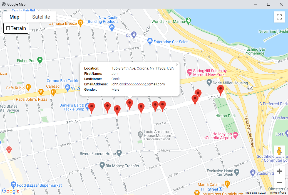The image size is (288, 195).
Task: Close the John Cook info window
Action: 177,65
